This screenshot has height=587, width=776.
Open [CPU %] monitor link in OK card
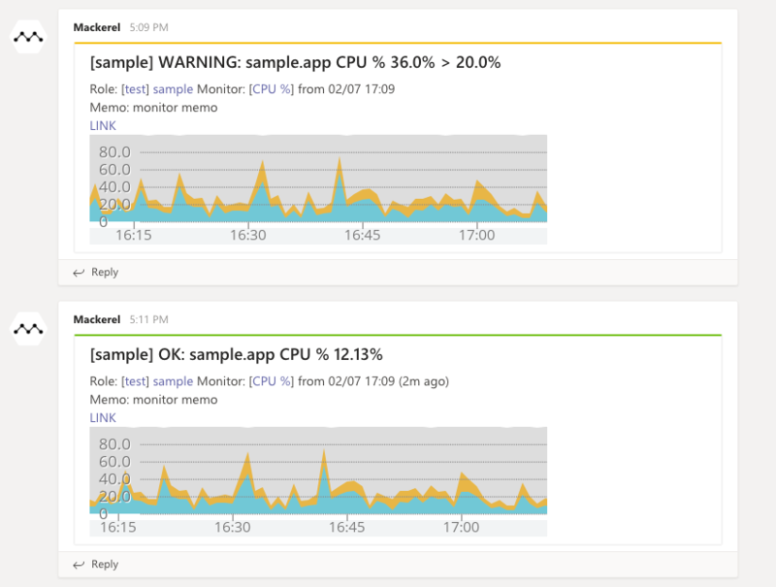(272, 381)
